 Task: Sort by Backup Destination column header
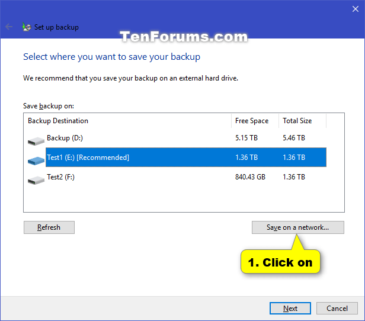(x=127, y=121)
